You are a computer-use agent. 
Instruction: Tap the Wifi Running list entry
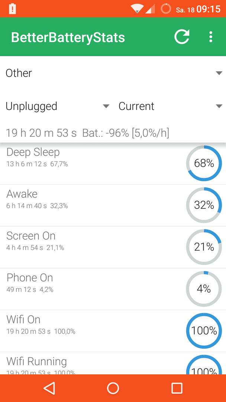pyautogui.click(x=113, y=363)
